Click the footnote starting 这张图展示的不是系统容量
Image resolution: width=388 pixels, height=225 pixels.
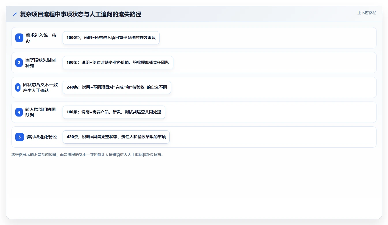(88, 155)
